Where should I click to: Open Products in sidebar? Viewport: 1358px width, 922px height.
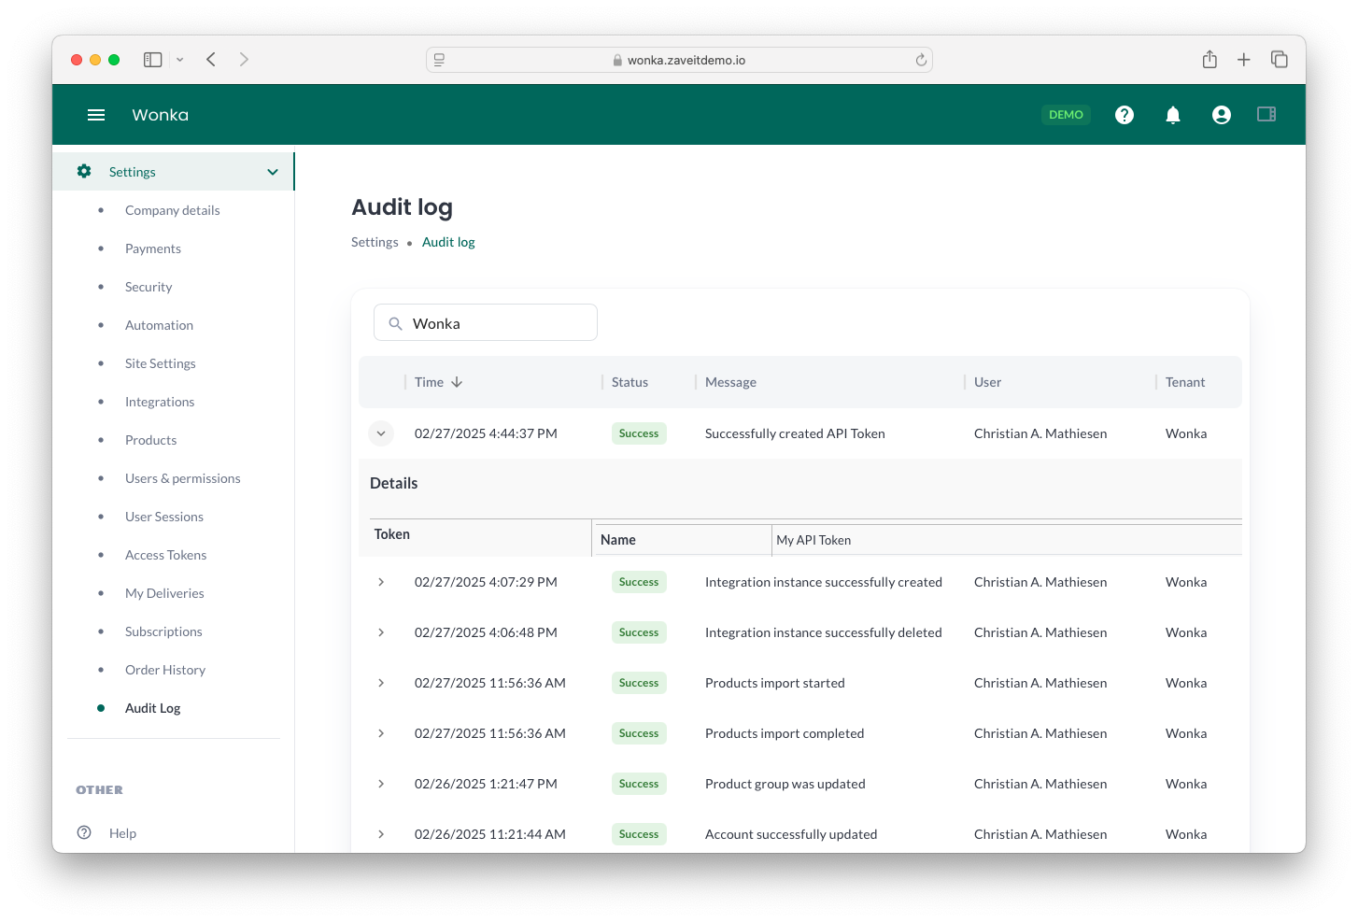click(150, 440)
